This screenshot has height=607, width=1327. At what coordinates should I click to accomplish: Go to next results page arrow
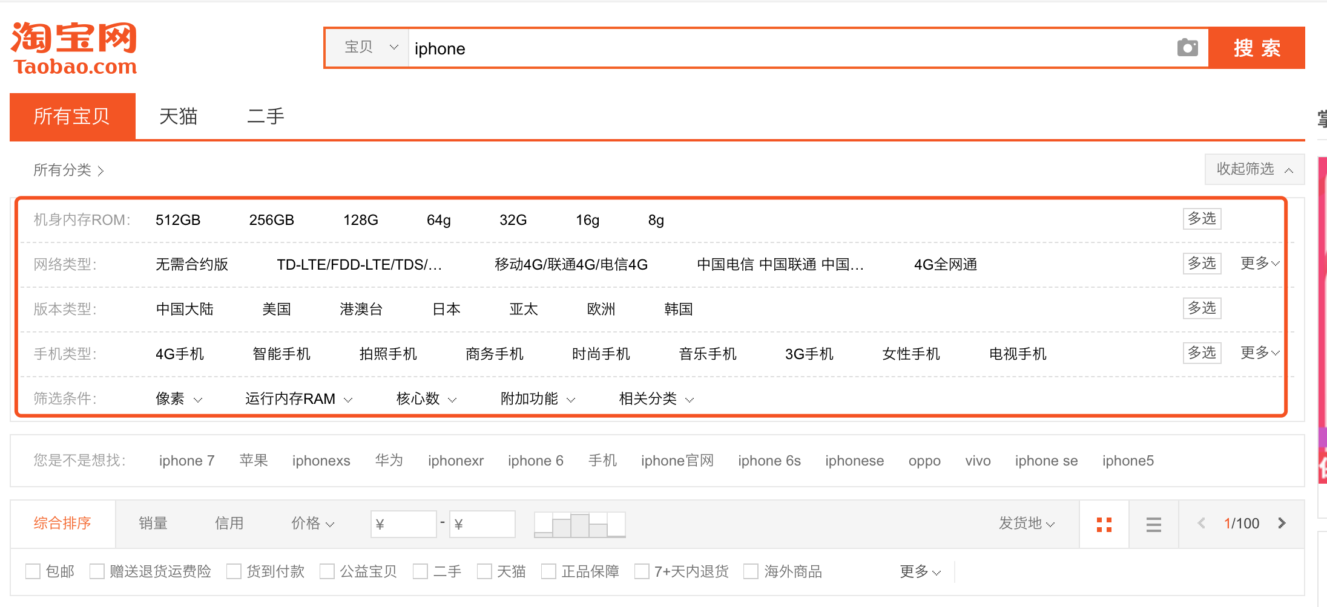(x=1282, y=523)
